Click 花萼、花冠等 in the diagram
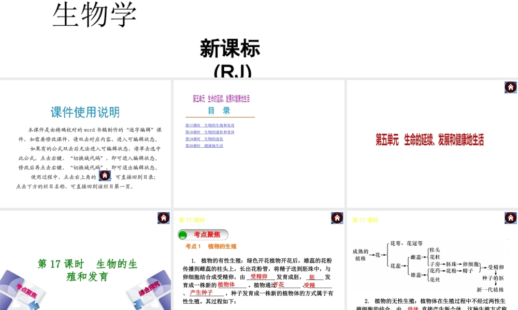This screenshot has width=518, height=310. [x=406, y=243]
